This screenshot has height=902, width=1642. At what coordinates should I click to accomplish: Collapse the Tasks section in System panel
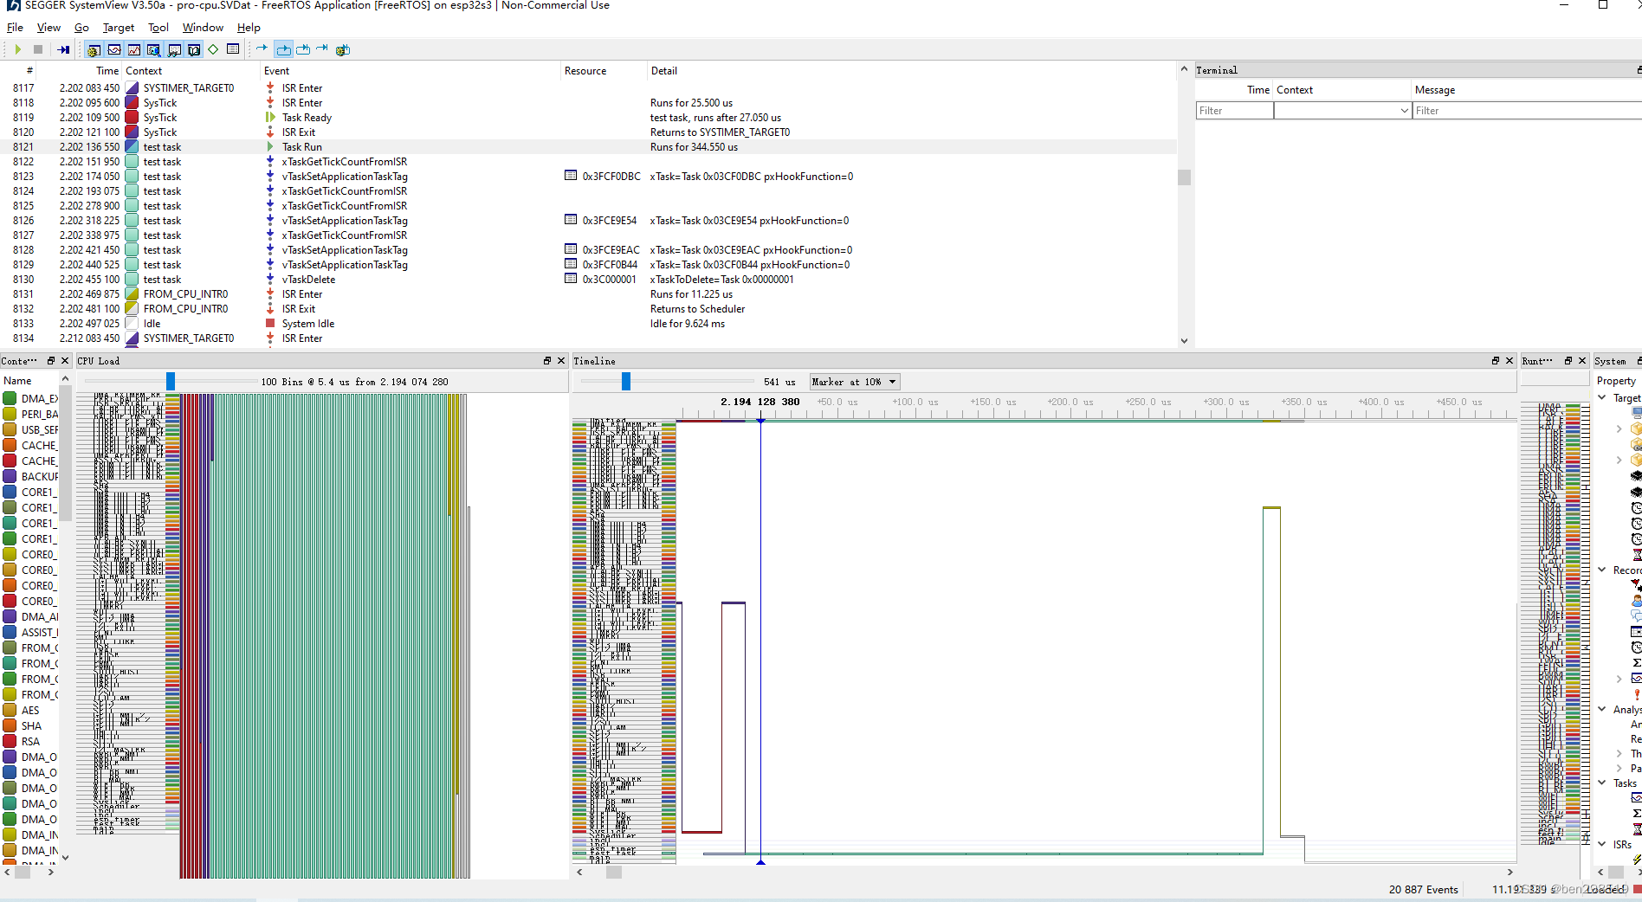pos(1602,783)
